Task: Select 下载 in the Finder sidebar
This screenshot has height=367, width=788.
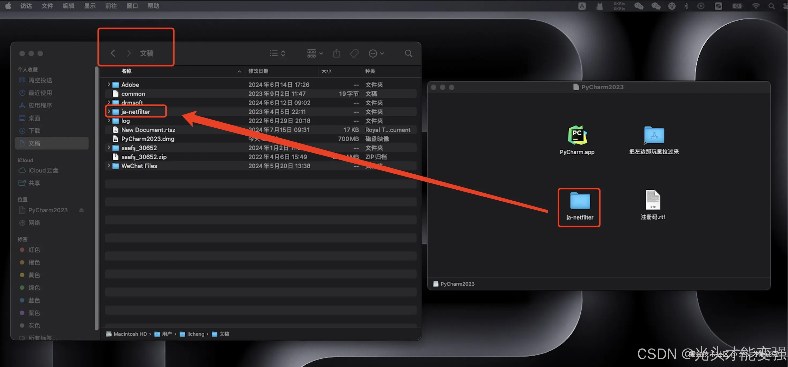Action: pos(34,131)
